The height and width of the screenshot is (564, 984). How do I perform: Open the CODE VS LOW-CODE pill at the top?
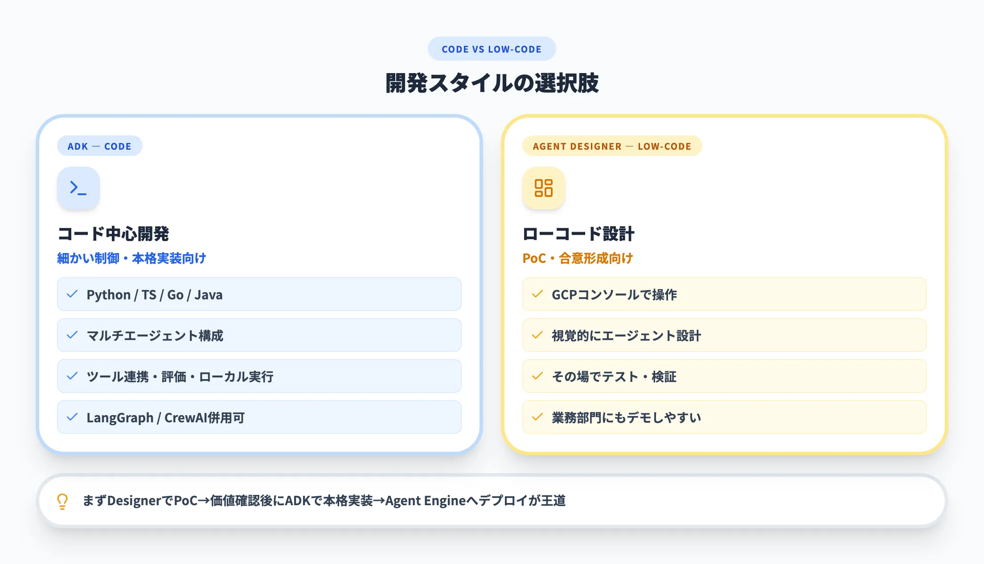492,49
